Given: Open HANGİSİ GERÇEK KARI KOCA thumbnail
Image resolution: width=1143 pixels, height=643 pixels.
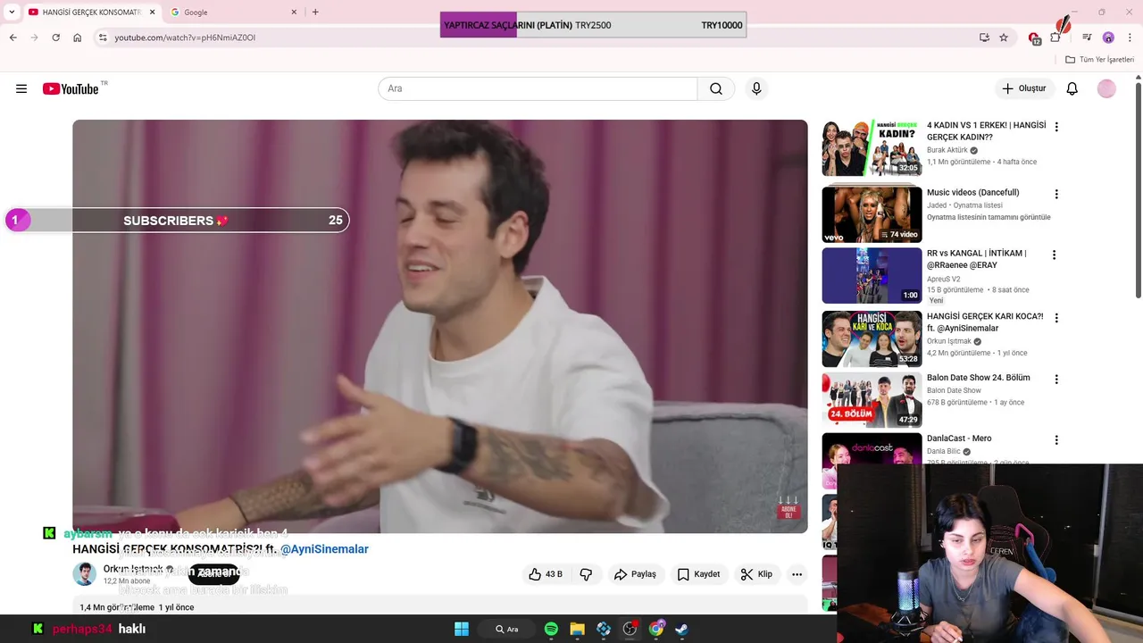Looking at the screenshot, I should (x=872, y=338).
